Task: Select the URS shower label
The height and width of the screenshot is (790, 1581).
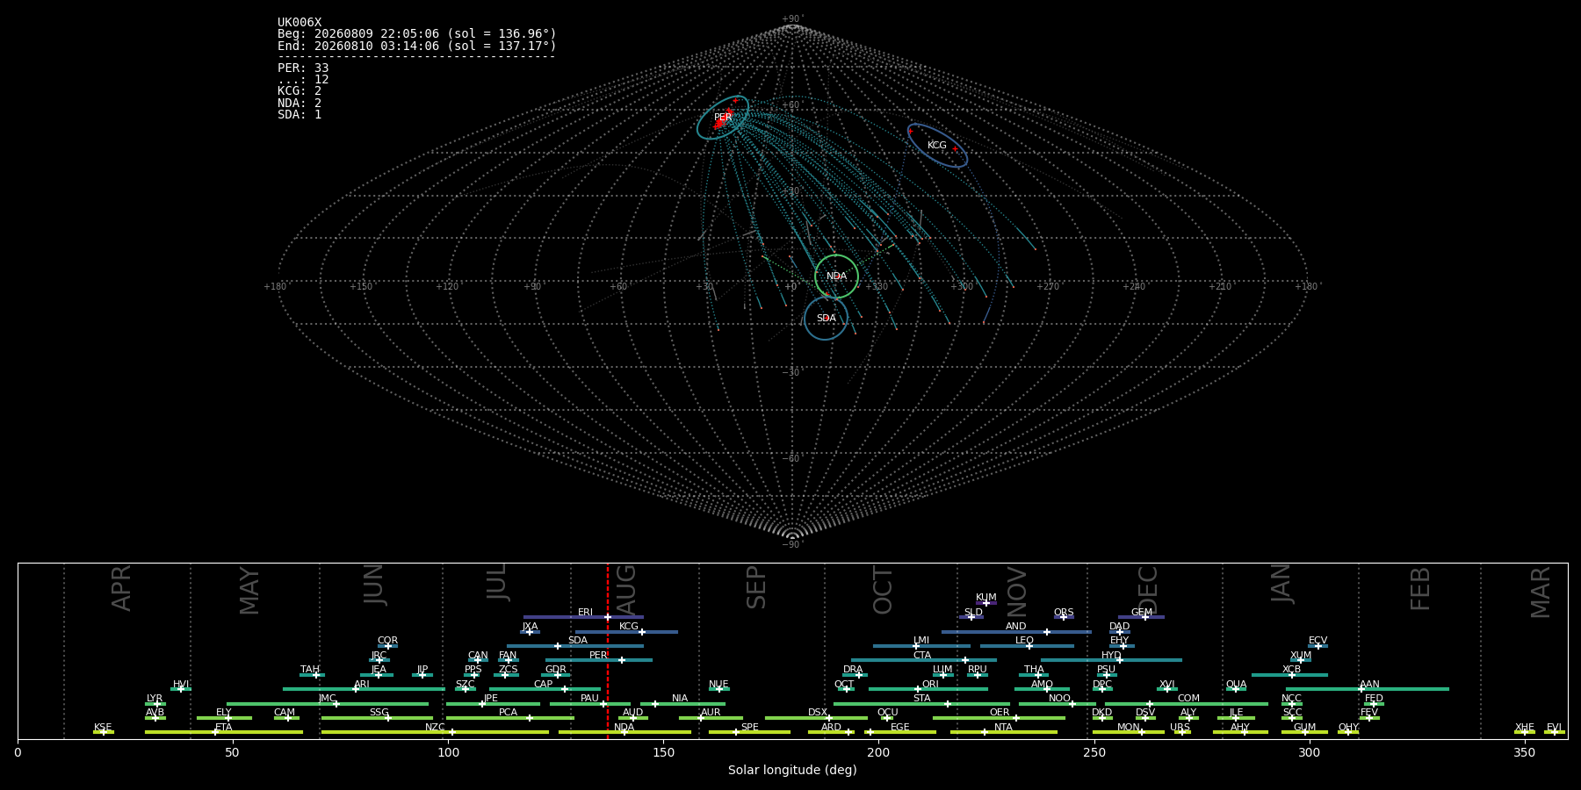Action: tap(1180, 728)
